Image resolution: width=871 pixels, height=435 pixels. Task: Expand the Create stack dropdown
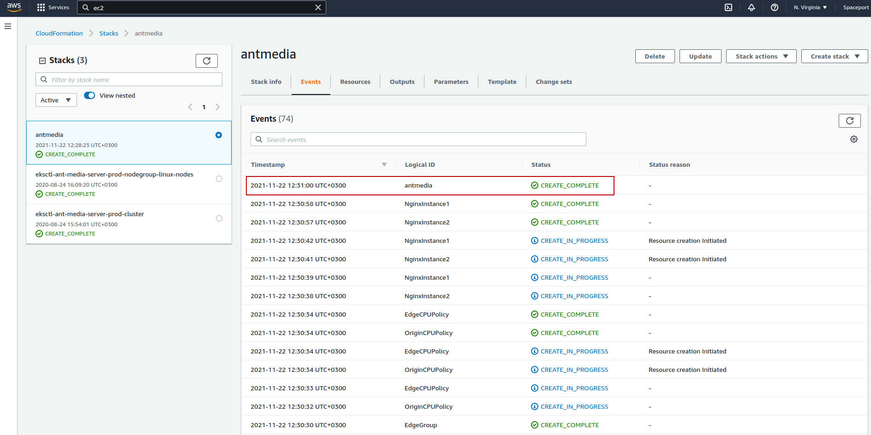pyautogui.click(x=835, y=56)
